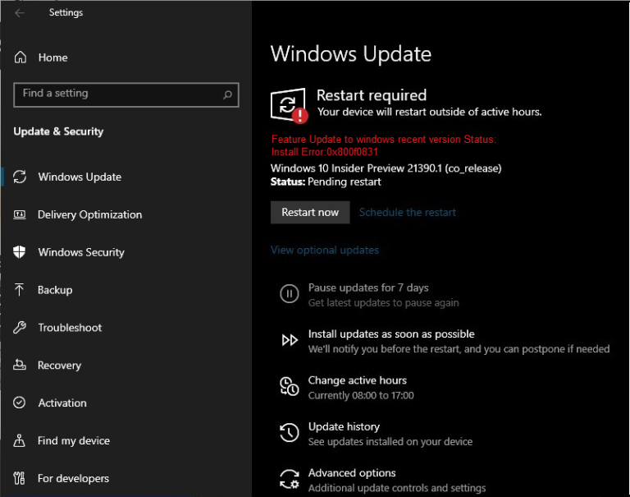Click the advanced options gear-sync icon

pos(290,479)
